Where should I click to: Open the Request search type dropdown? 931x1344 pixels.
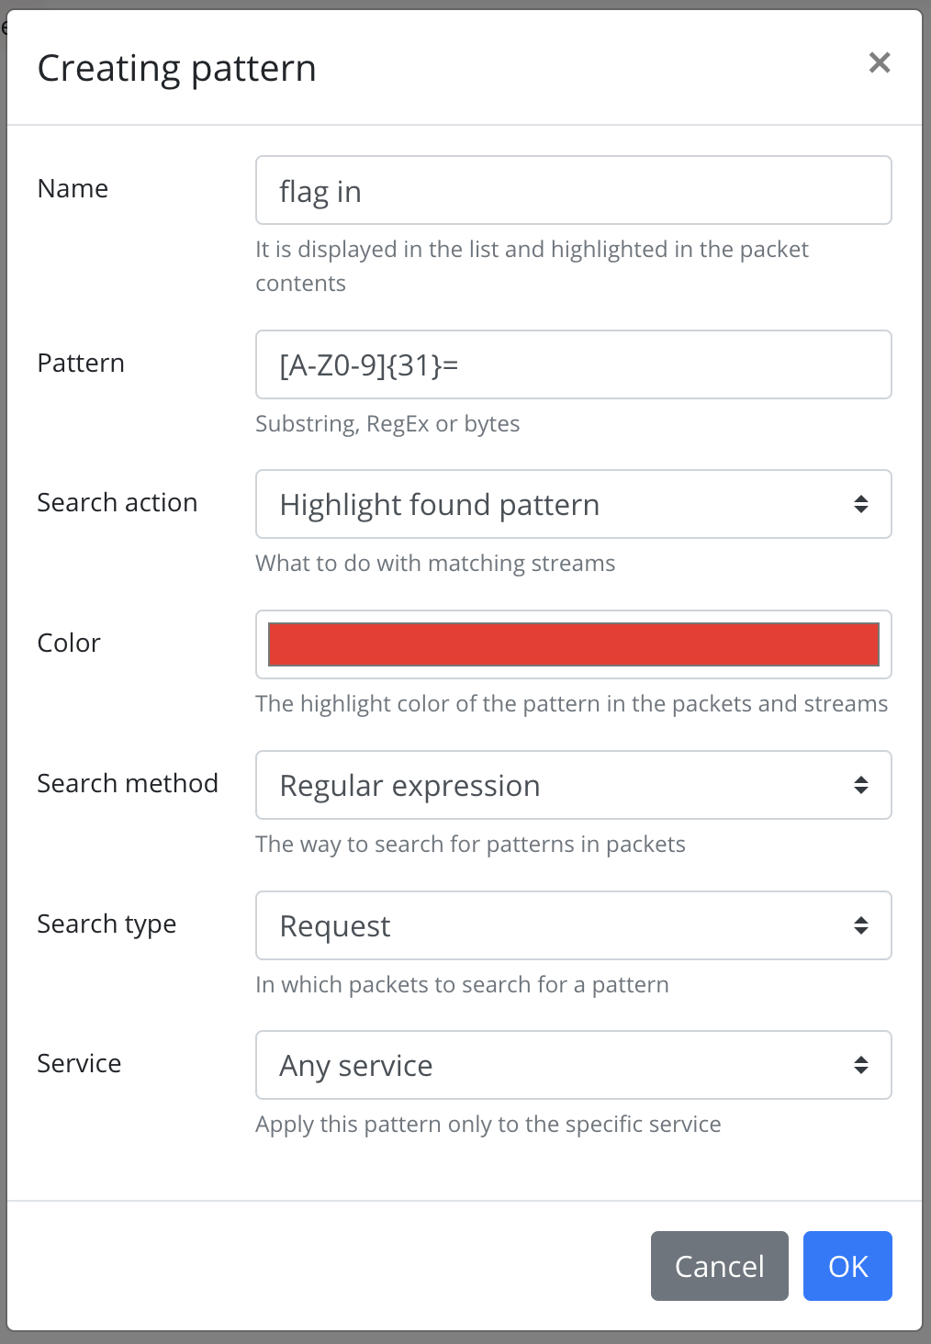pyautogui.click(x=574, y=925)
